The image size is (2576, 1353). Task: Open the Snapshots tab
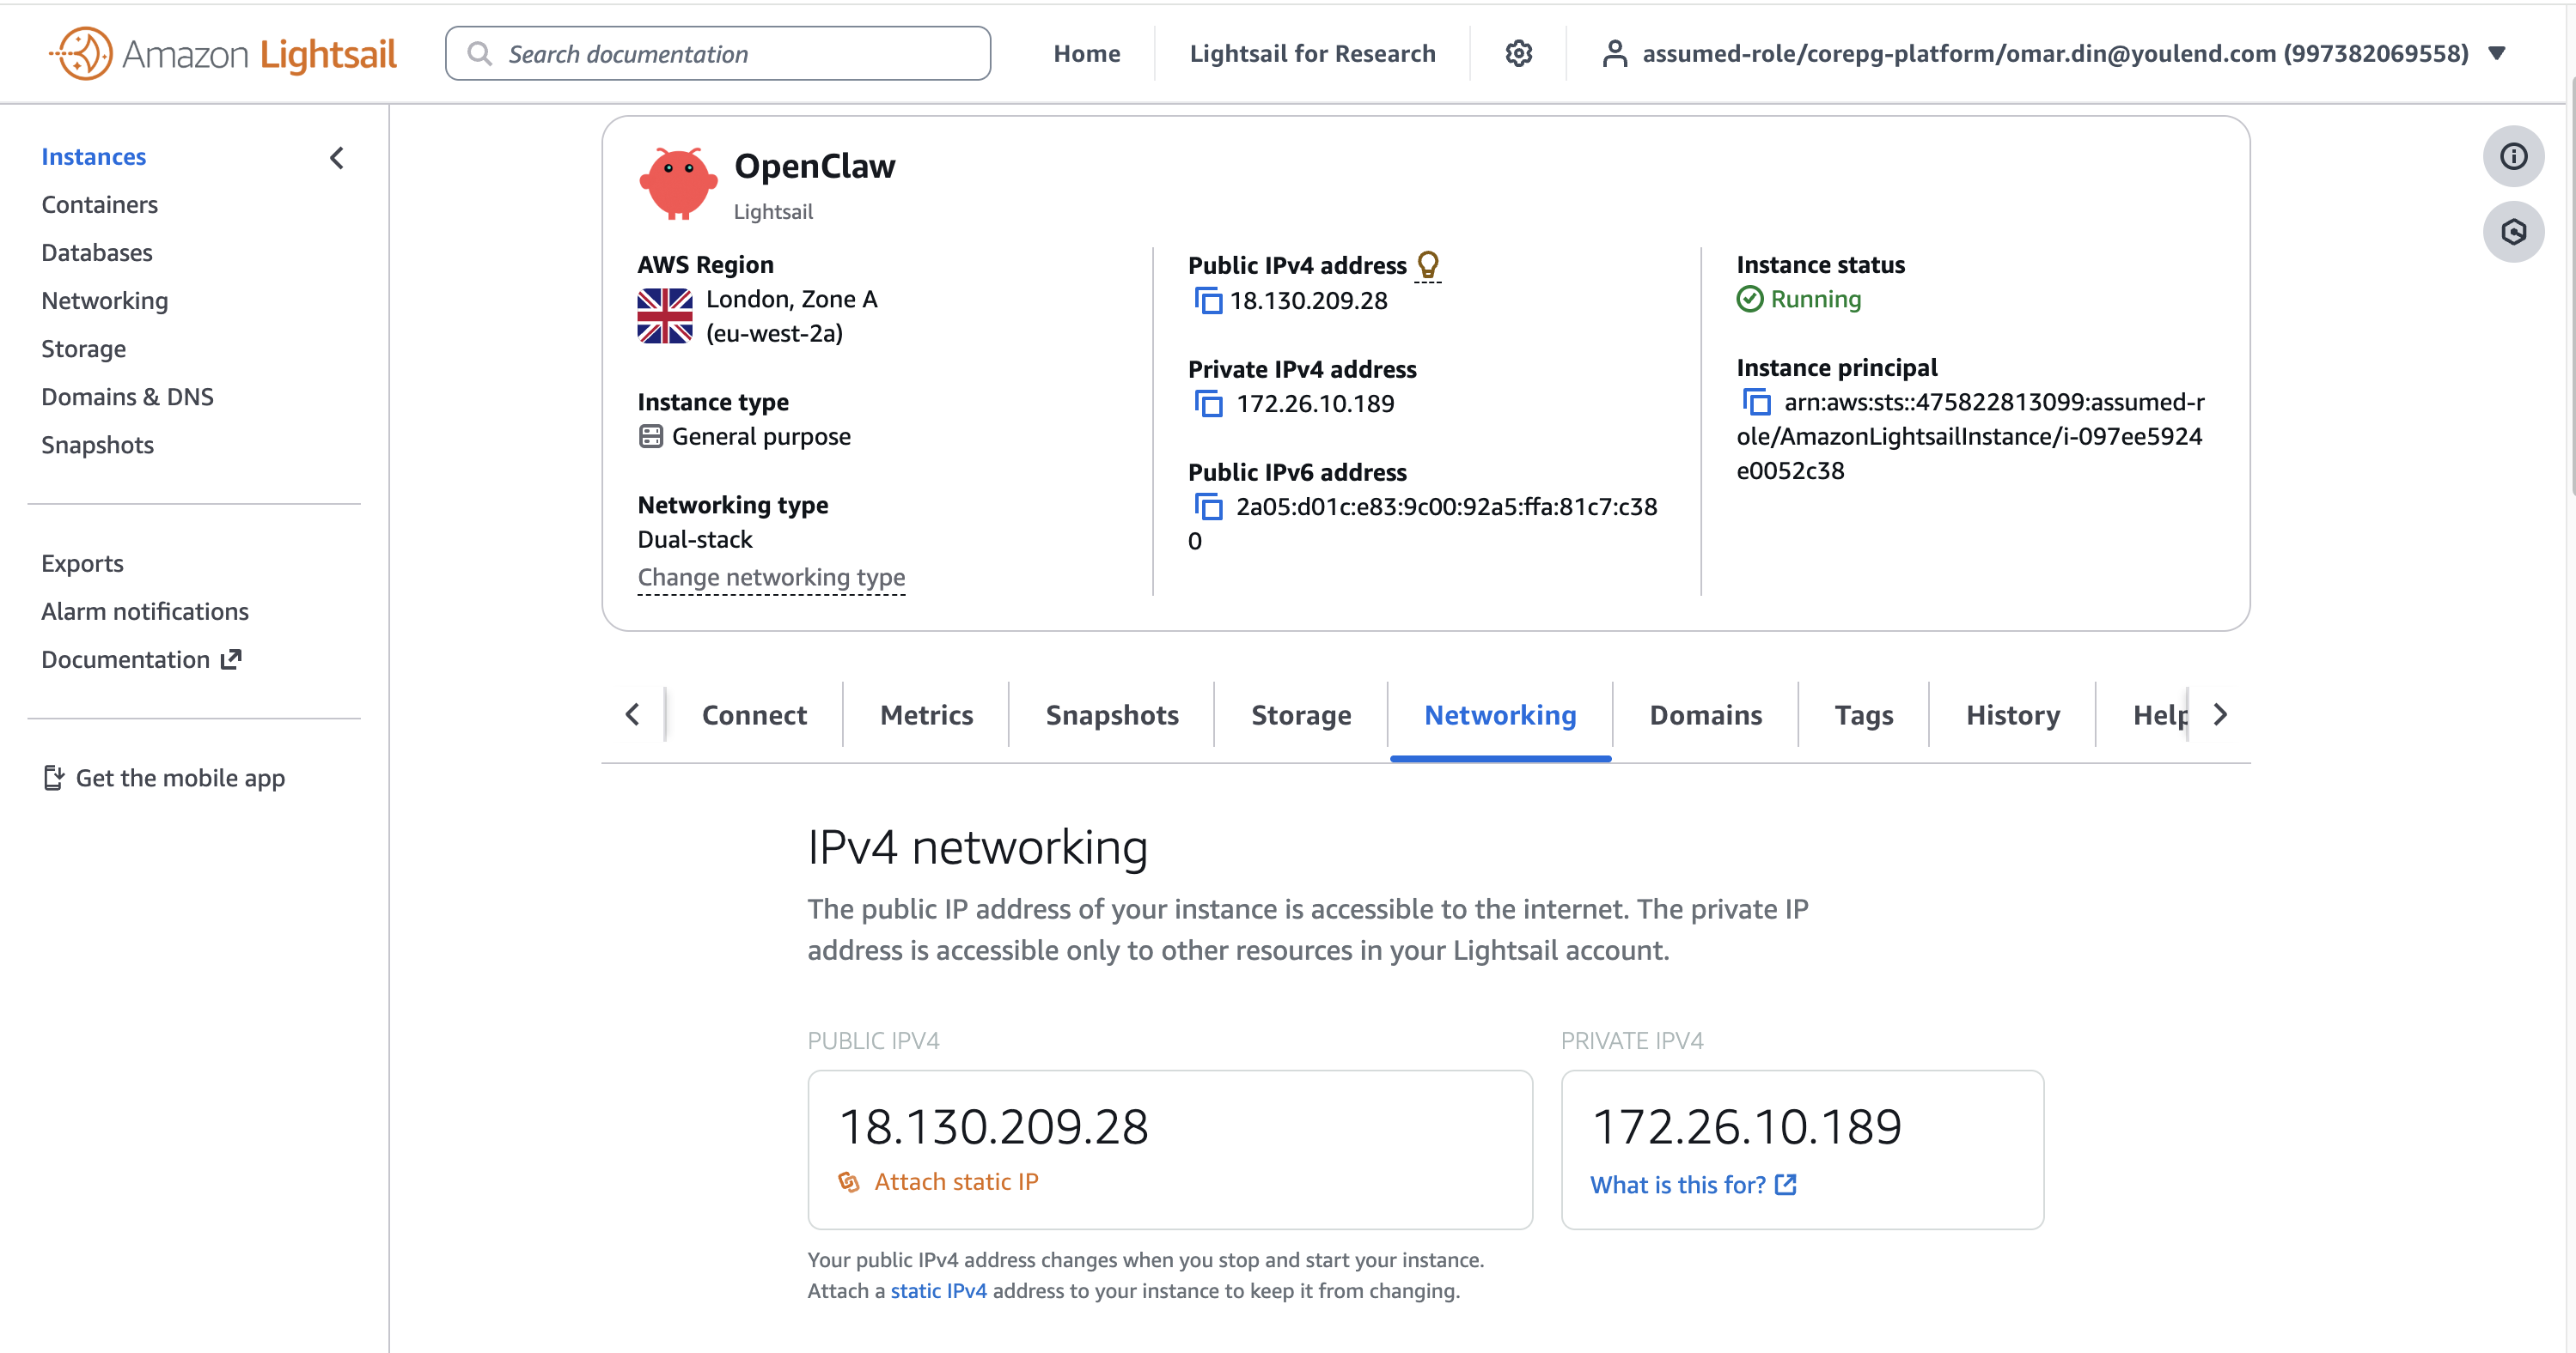click(x=1112, y=714)
